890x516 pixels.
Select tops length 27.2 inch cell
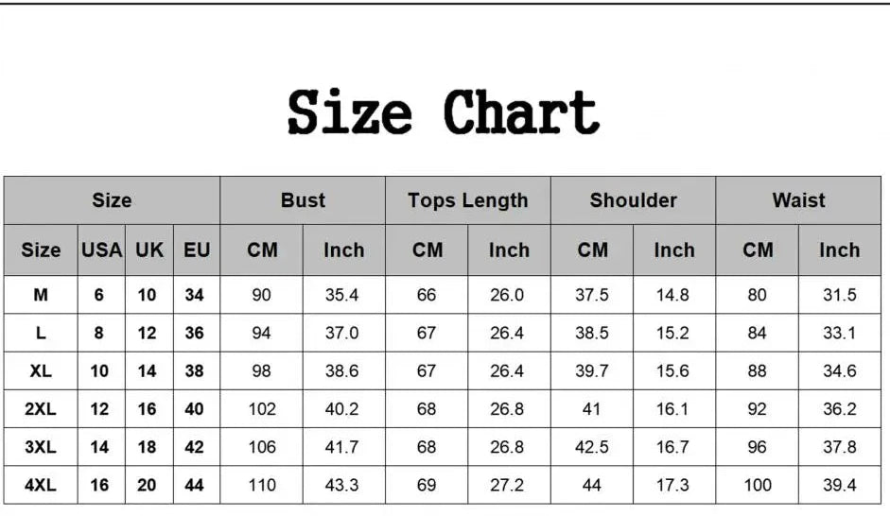point(509,485)
